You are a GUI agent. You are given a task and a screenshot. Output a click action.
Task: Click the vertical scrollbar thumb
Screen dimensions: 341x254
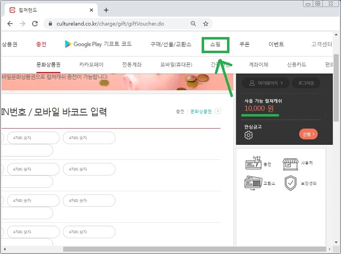point(336,88)
